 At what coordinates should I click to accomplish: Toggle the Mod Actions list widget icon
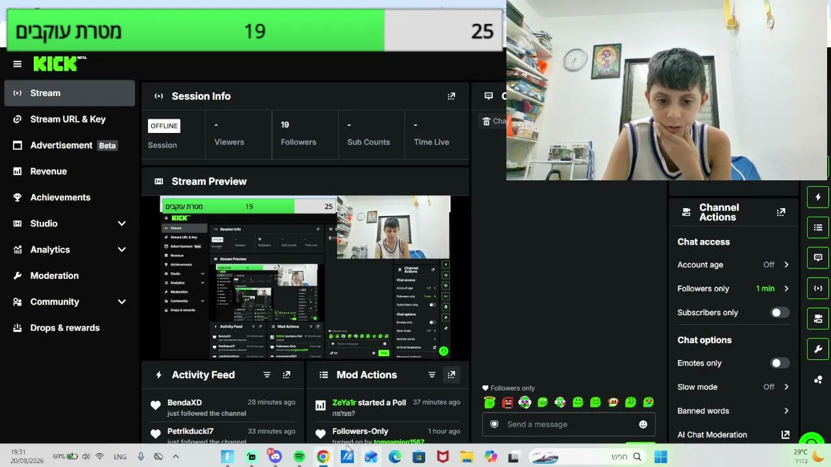818,228
